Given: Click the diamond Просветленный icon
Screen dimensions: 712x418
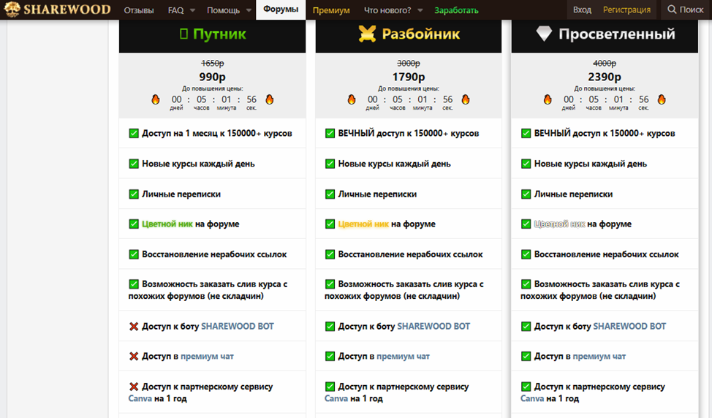Looking at the screenshot, I should point(545,34).
